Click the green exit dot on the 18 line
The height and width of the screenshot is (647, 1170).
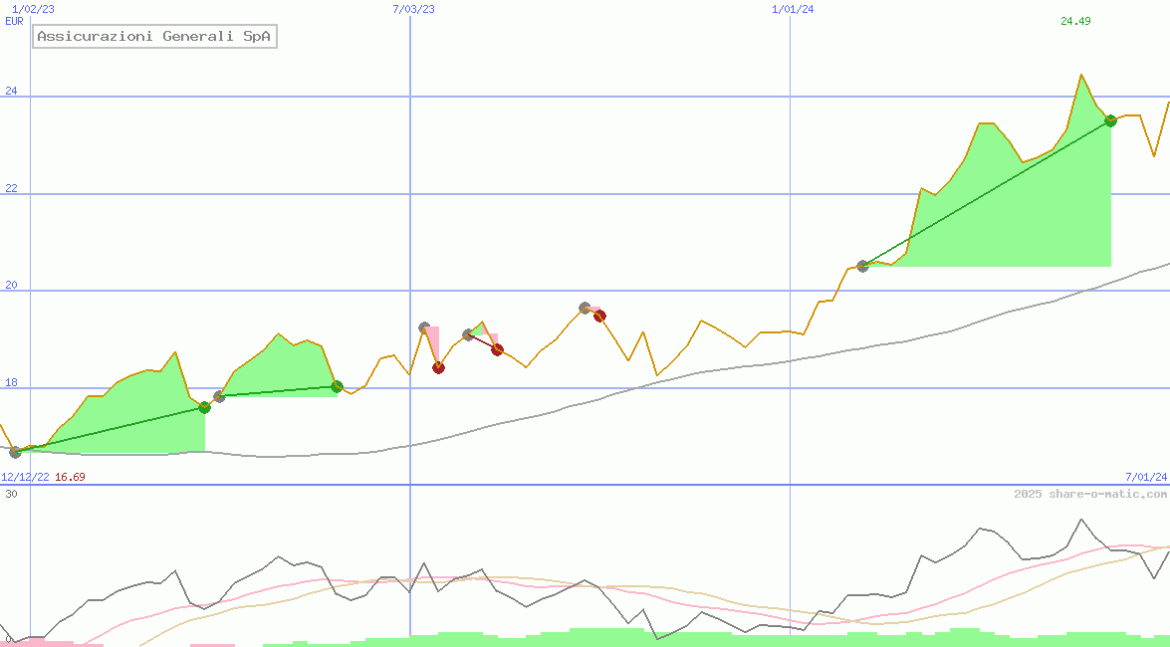pos(337,386)
